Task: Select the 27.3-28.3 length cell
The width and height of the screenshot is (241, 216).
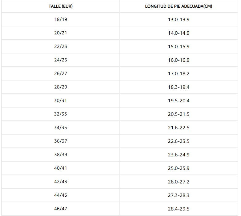Action: click(179, 195)
